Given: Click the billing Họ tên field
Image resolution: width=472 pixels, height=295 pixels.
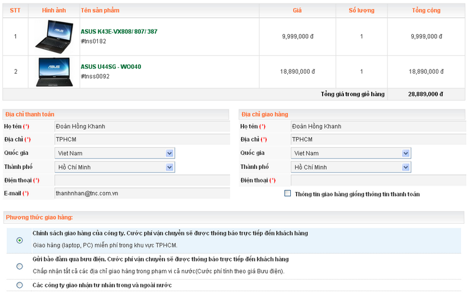Looking at the screenshot, I should coord(142,127).
